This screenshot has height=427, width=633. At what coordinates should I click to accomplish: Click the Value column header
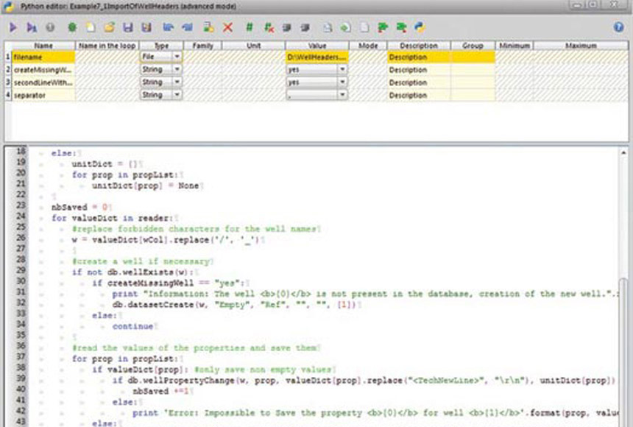click(317, 46)
